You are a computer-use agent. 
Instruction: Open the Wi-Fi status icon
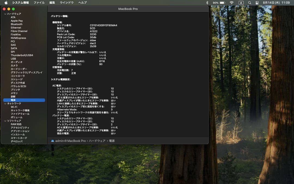click(x=232, y=3)
